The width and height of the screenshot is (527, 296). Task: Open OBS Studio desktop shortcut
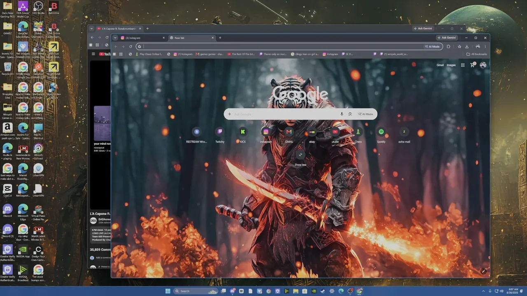click(x=38, y=8)
